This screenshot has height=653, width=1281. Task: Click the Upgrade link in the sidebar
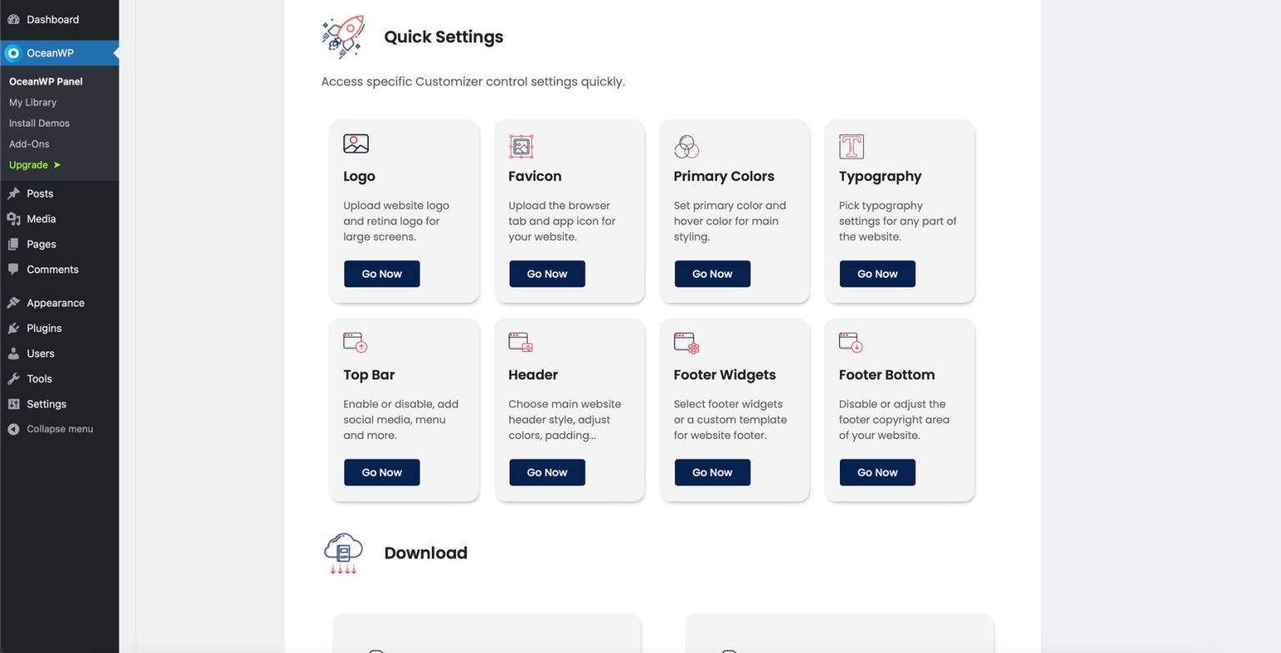click(28, 164)
